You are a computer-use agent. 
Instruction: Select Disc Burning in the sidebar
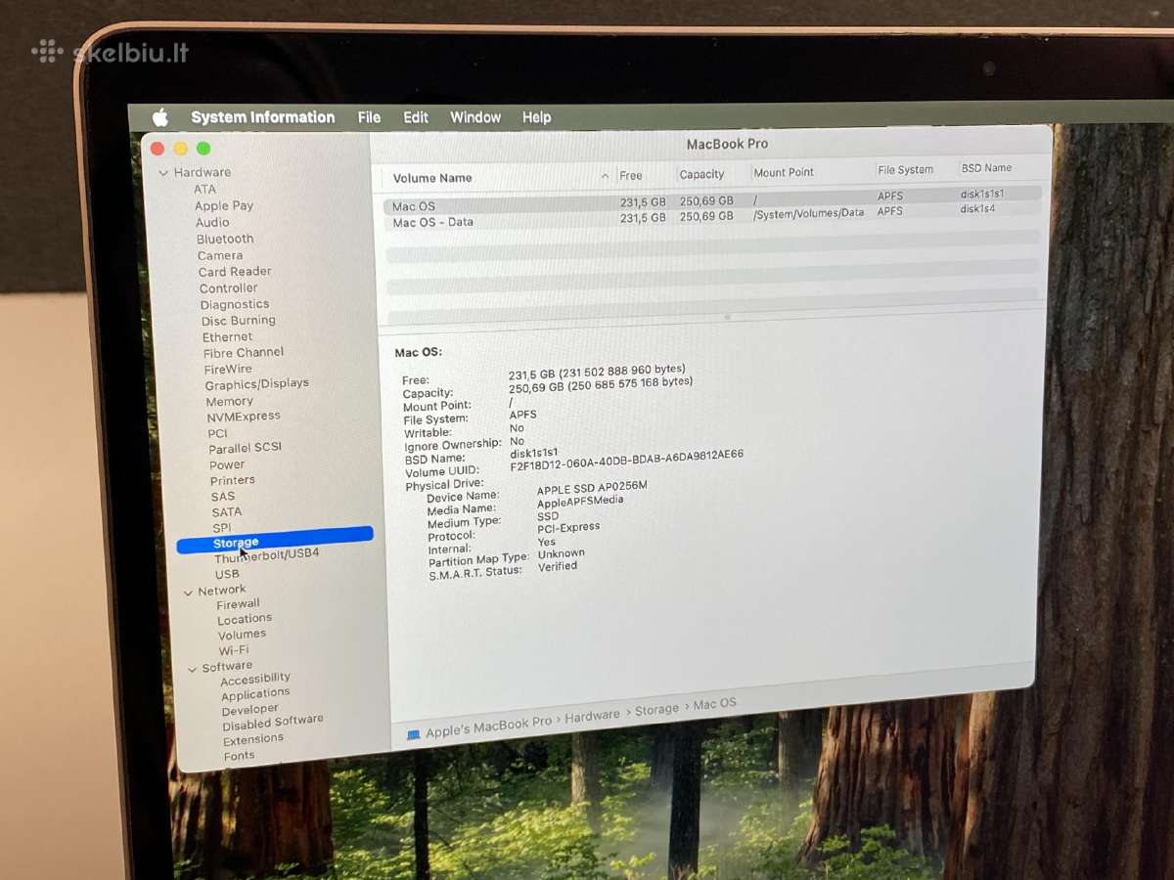[238, 321]
